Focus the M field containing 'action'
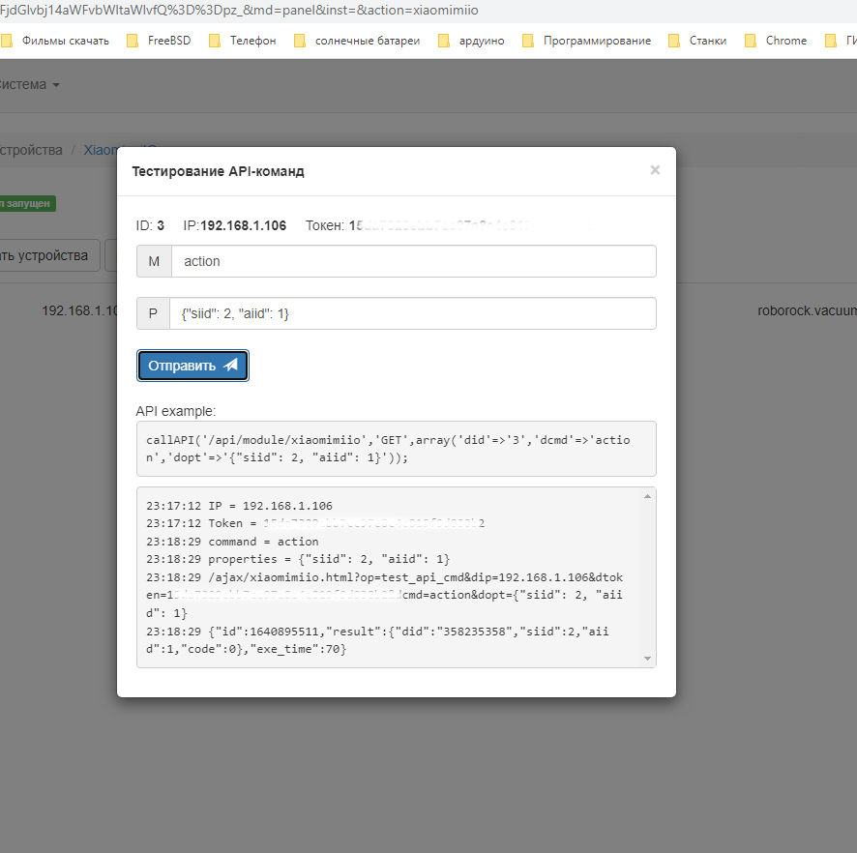 (x=413, y=261)
